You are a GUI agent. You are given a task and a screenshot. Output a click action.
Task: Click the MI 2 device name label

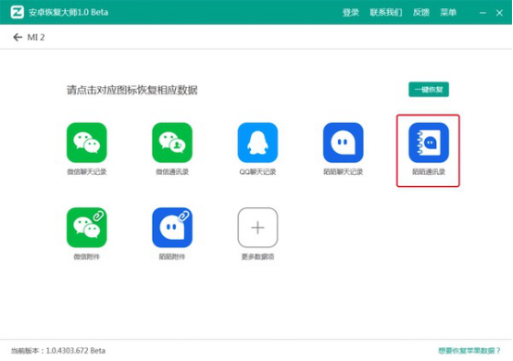pyautogui.click(x=36, y=37)
